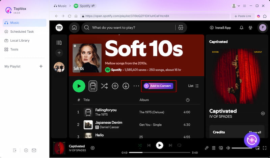Viewport: 270px width, 158px height.
Task: Click now playing Captivated cover
Action: click(59, 148)
